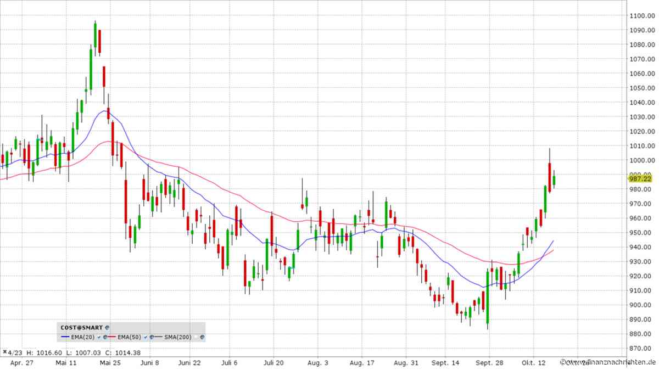Click the EMA(50) legend label
Image resolution: width=659 pixels, height=370 pixels.
coord(129,337)
